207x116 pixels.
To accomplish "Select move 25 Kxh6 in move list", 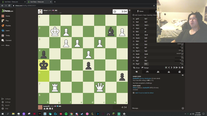I will [146, 54].
